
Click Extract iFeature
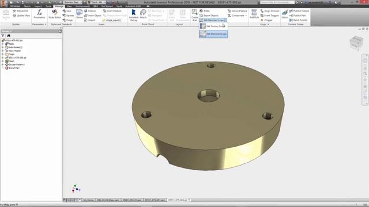[x=237, y=11]
